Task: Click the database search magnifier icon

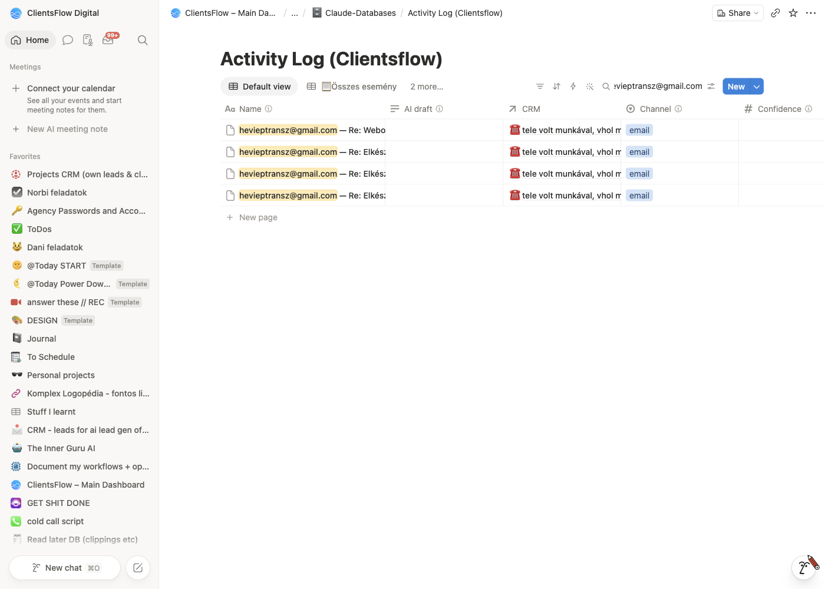Action: [606, 87]
